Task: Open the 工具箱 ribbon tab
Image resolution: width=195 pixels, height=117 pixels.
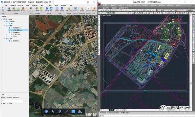Action: [49, 6]
